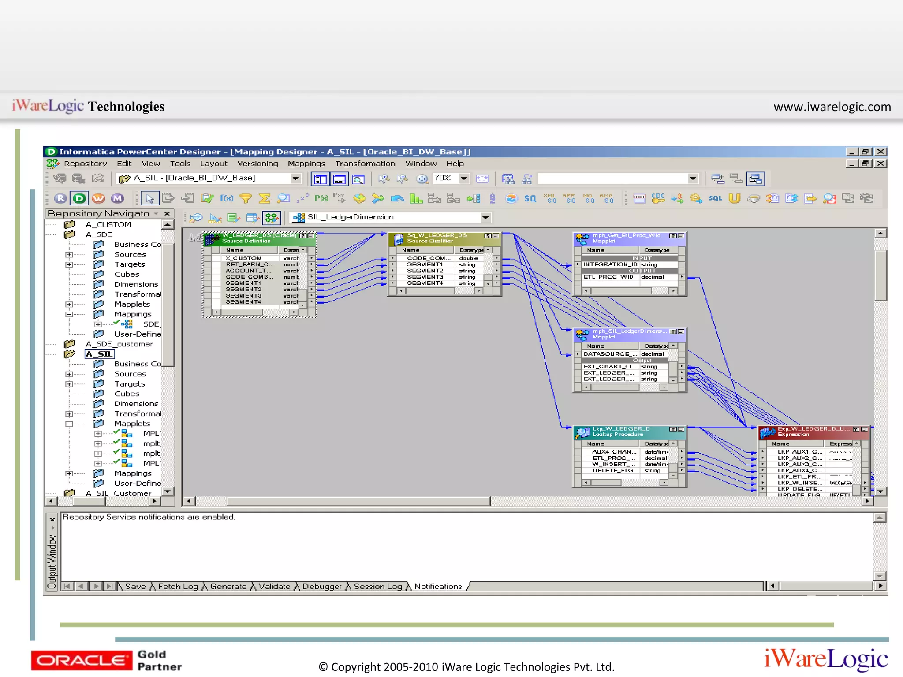Switch to the Session Log tab
The image size is (903, 677).
coord(378,587)
